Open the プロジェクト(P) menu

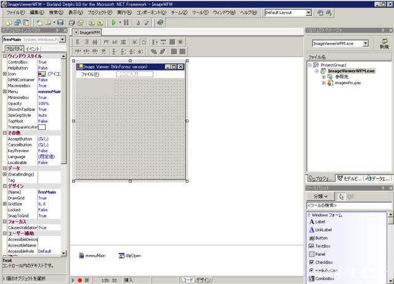[100, 12]
